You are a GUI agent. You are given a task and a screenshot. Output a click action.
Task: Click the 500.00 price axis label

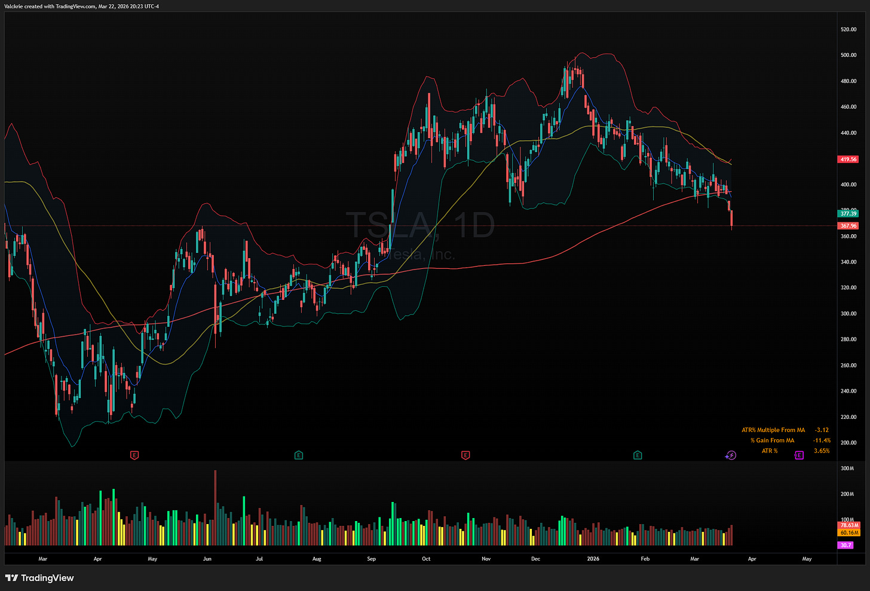(848, 55)
